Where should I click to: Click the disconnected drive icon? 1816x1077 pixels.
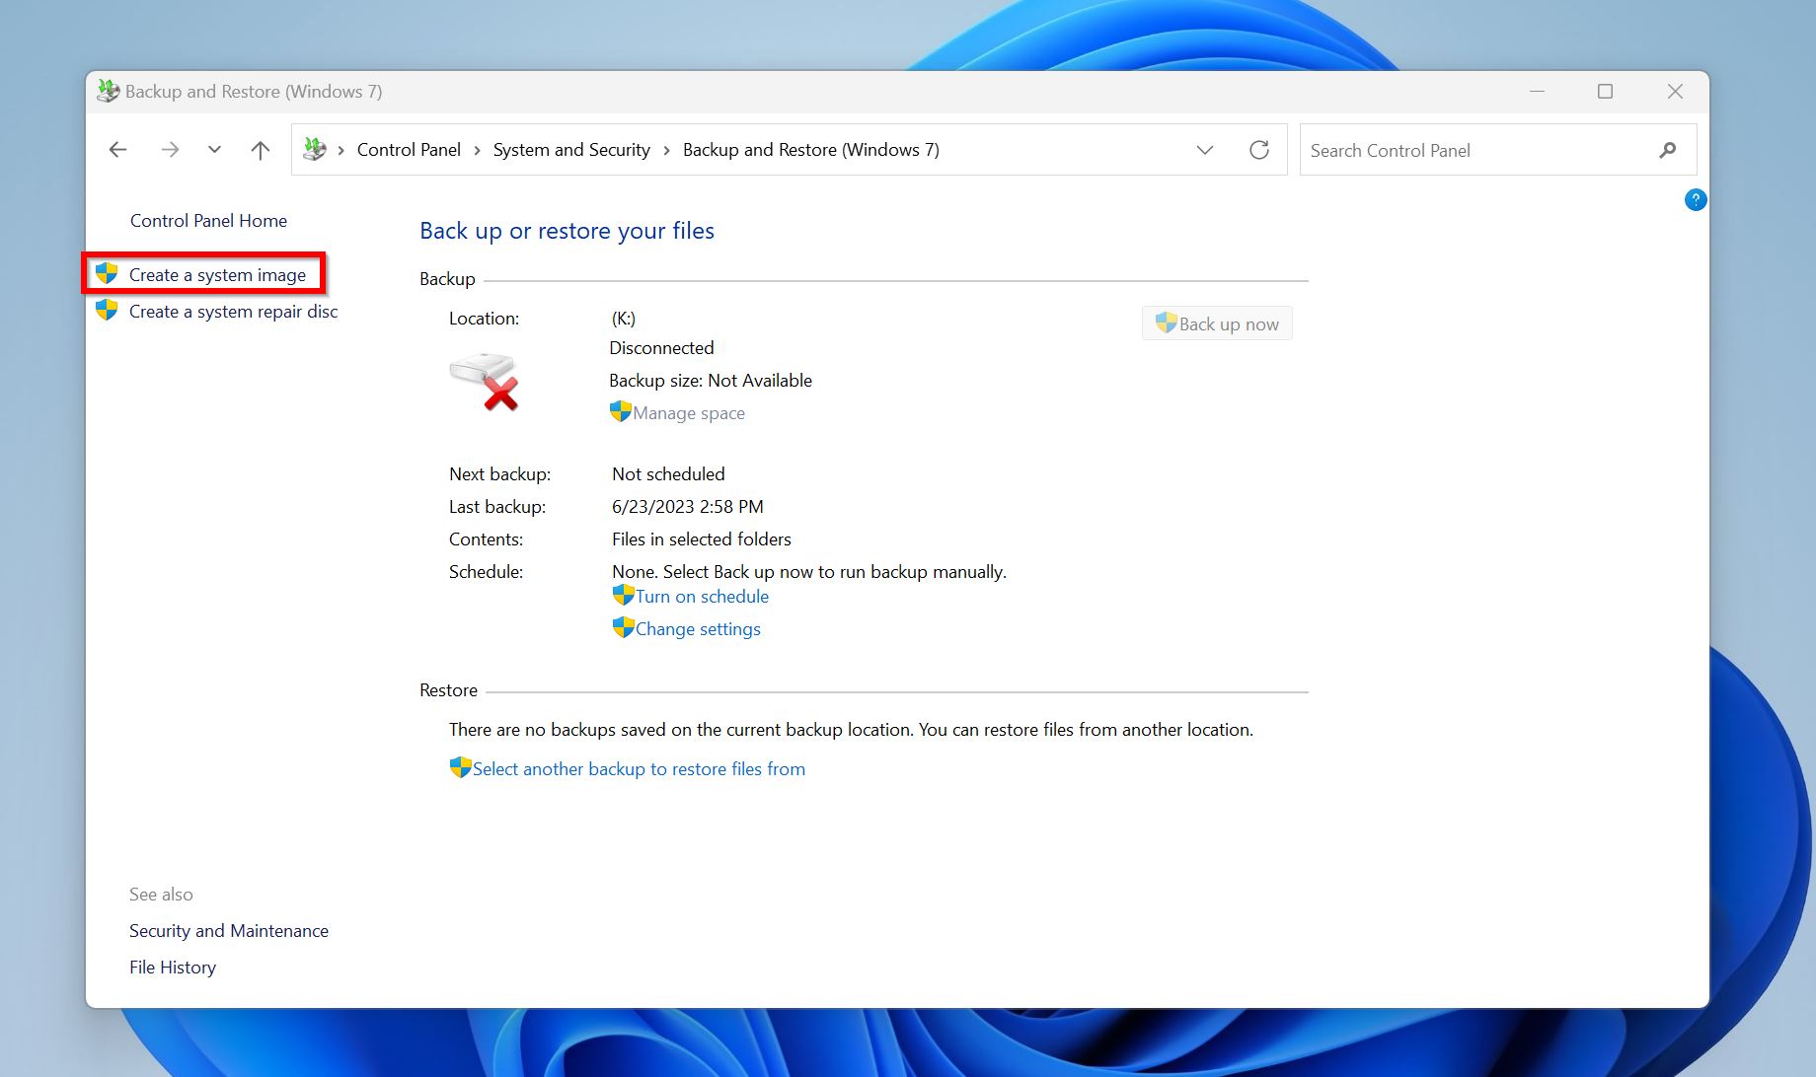pos(485,382)
